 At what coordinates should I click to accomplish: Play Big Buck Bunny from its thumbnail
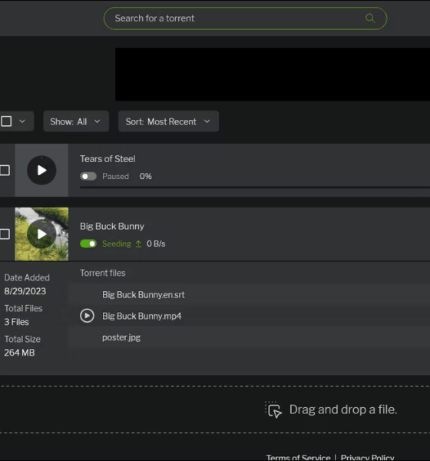(41, 234)
